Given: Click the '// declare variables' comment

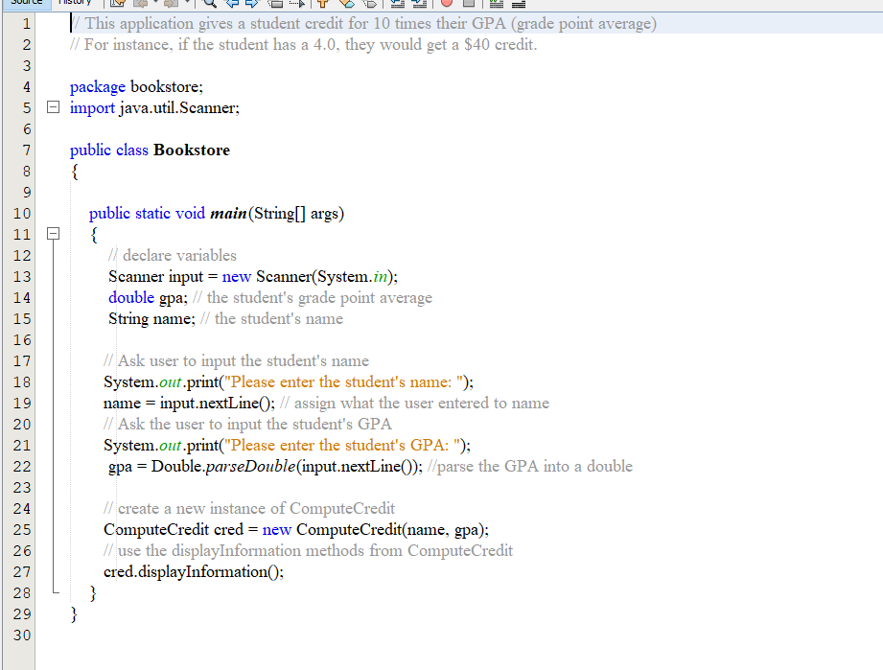Looking at the screenshot, I should 173,256.
